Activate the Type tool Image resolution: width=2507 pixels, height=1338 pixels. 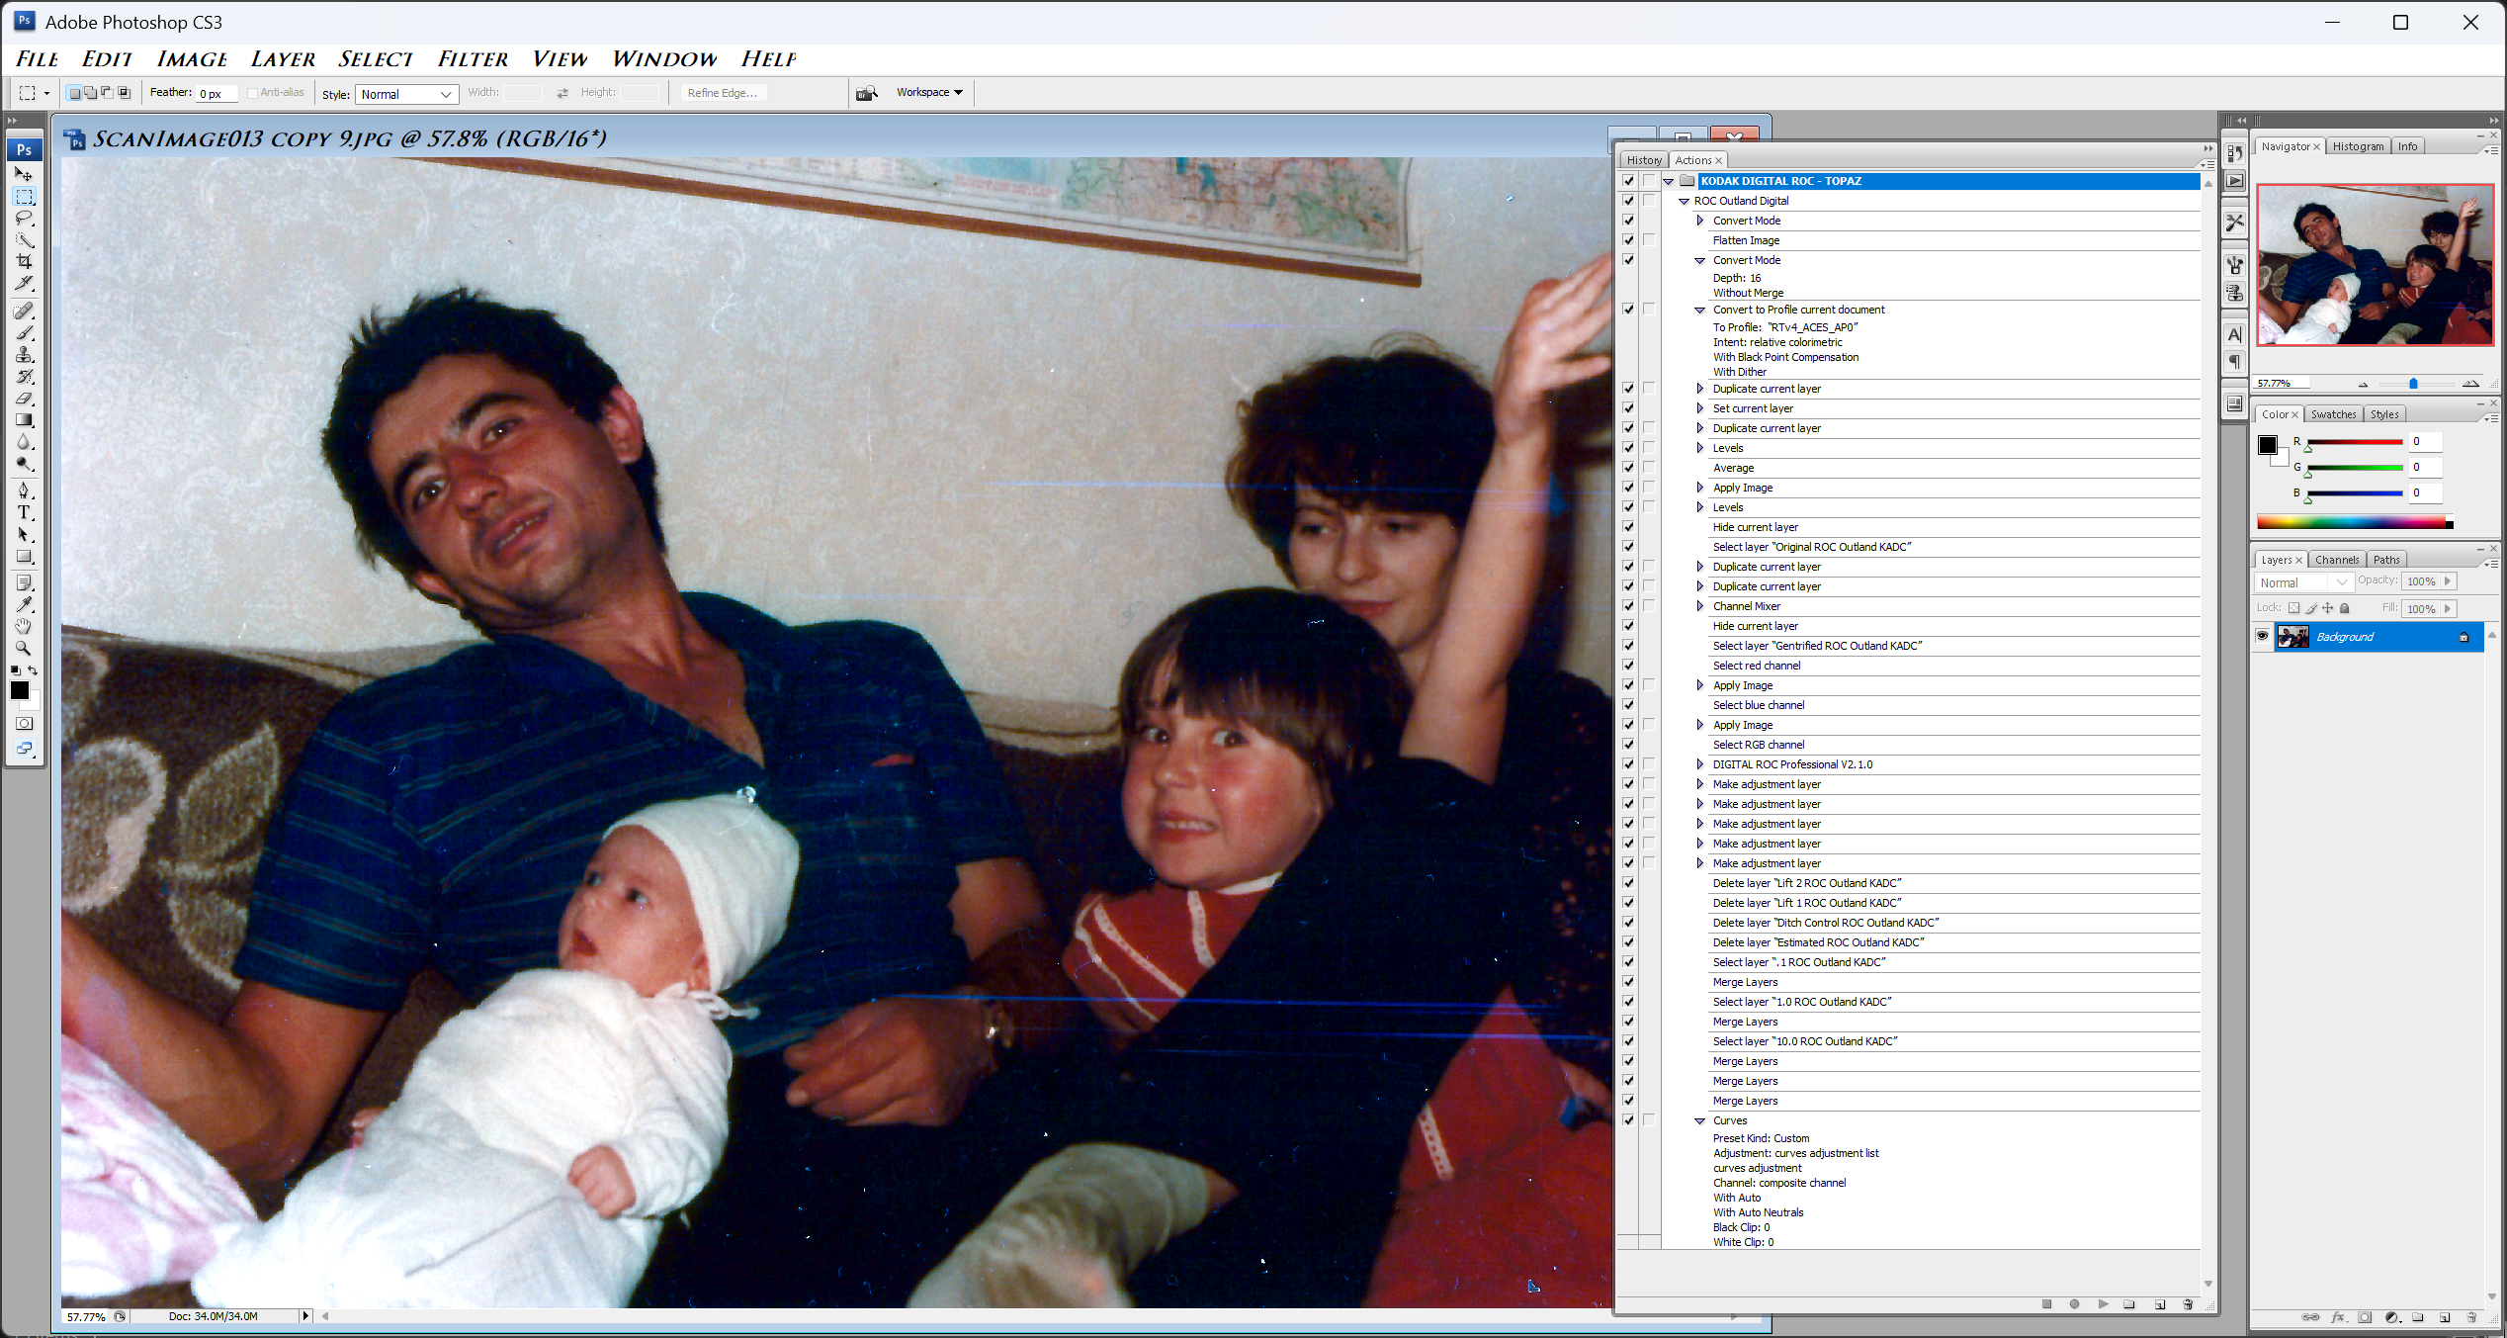pyautogui.click(x=24, y=512)
